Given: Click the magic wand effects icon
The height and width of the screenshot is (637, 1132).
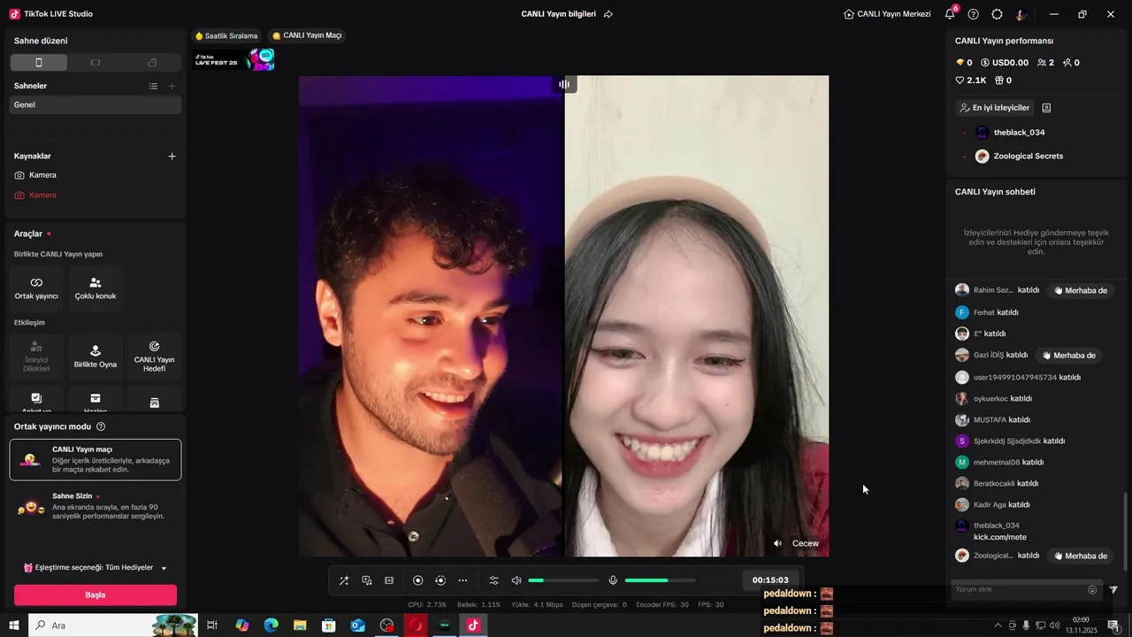Looking at the screenshot, I should tap(344, 580).
